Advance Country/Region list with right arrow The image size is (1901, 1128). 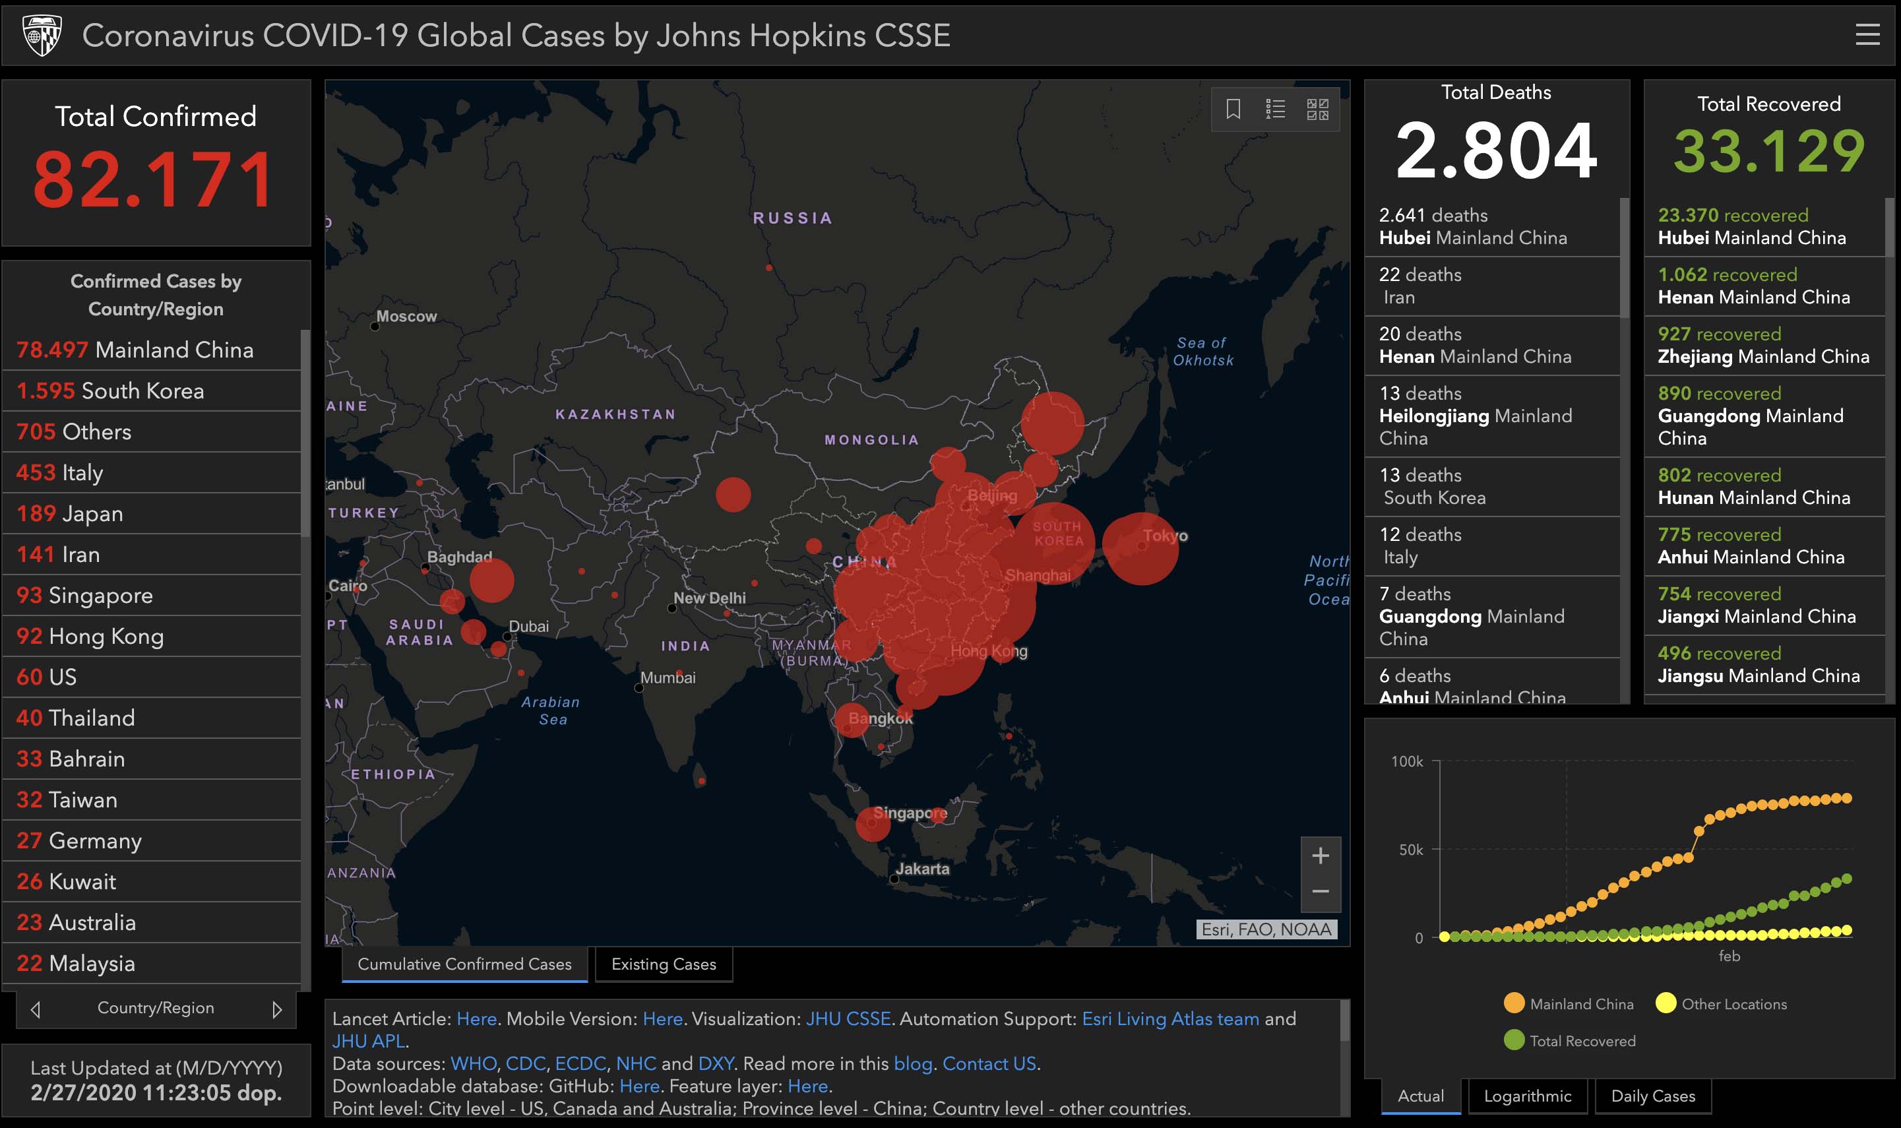pyautogui.click(x=276, y=1009)
